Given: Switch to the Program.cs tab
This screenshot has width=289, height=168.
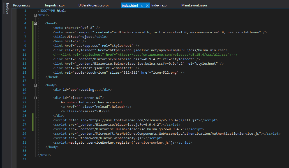Looking at the screenshot, I should coord(22,5).
